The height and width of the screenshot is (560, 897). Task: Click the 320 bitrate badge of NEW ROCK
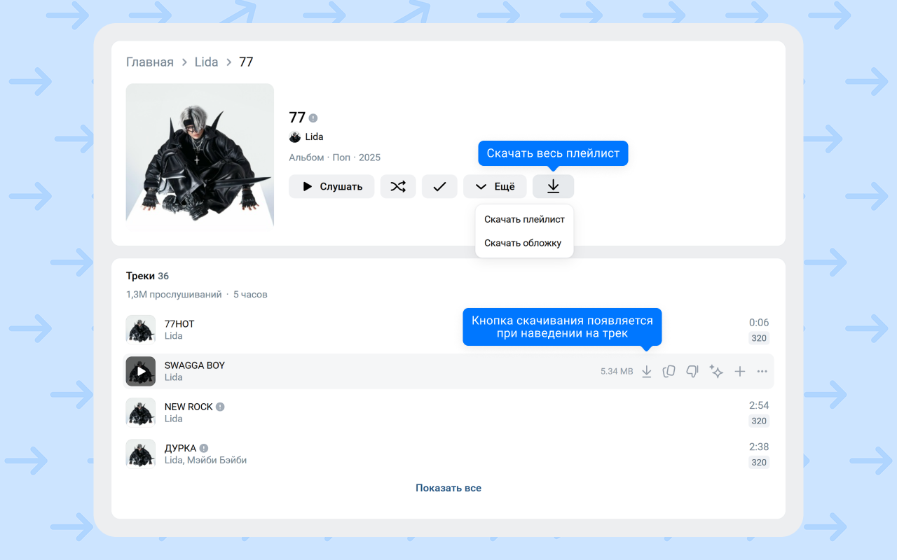[x=759, y=421]
